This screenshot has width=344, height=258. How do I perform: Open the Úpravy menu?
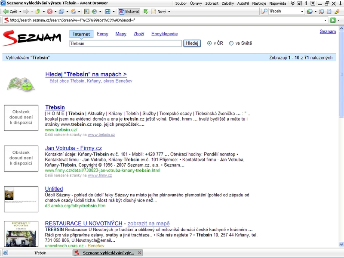pos(196,3)
